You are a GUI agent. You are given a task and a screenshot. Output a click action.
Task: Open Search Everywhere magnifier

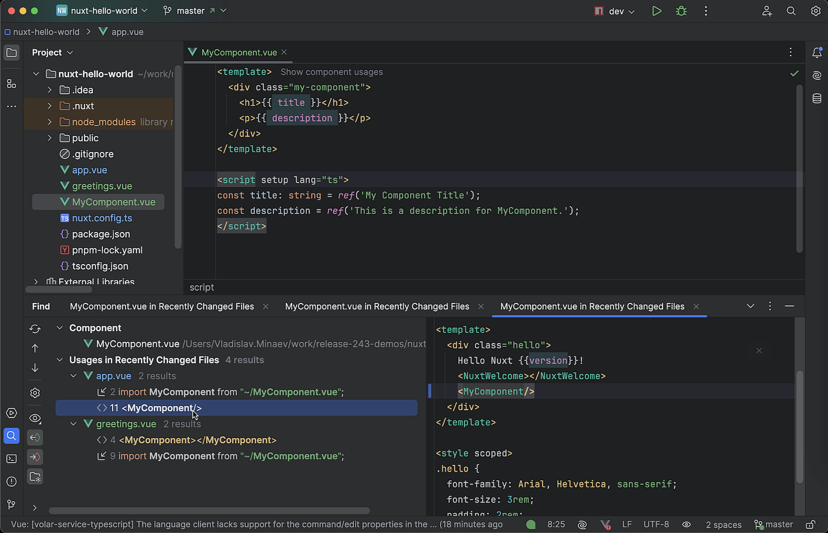(791, 11)
